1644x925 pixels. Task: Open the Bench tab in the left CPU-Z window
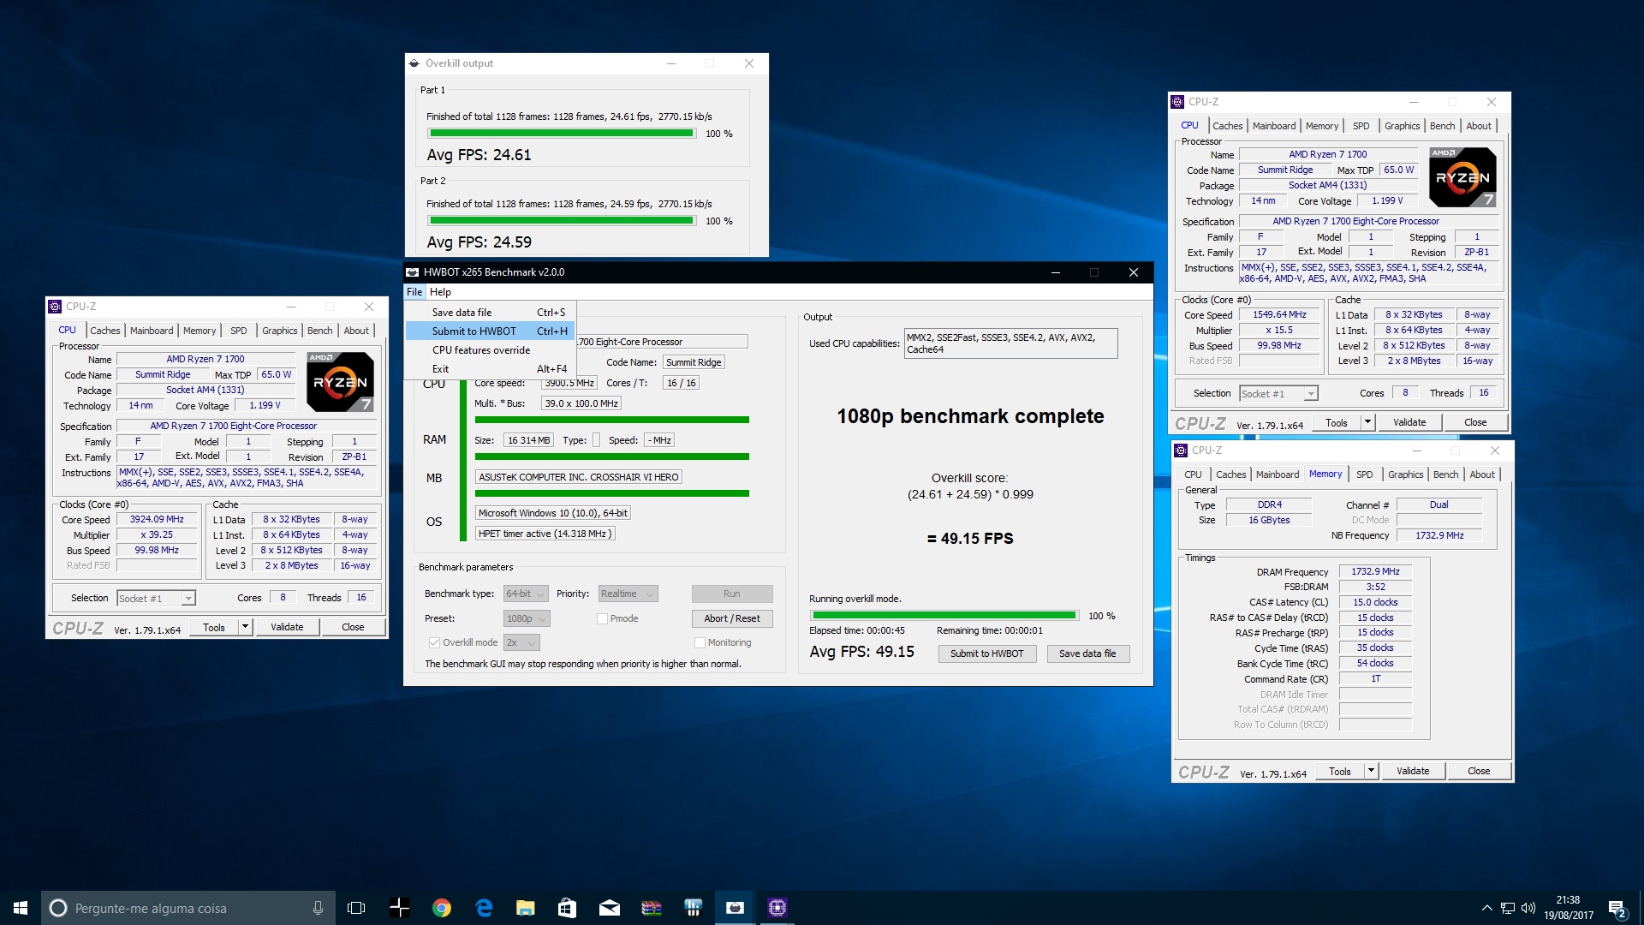pyautogui.click(x=319, y=331)
